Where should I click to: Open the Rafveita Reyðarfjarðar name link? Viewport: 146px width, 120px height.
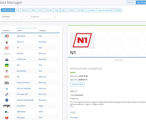coord(25,100)
